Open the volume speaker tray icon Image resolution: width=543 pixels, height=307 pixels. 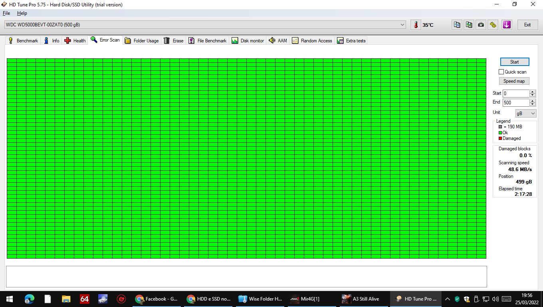coord(495,299)
